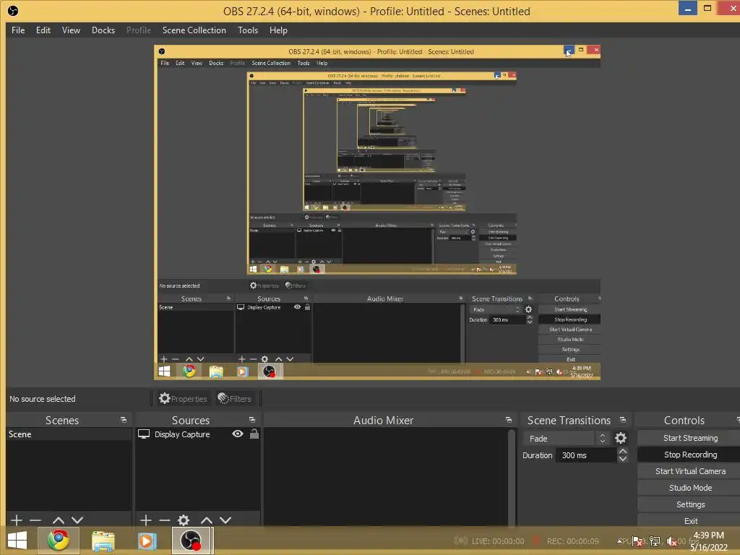Open the Docks menu
Screen dimensions: 740x555
click(103, 30)
